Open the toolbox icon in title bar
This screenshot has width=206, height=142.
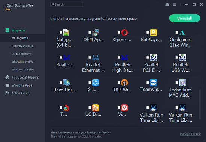pos(167,4)
